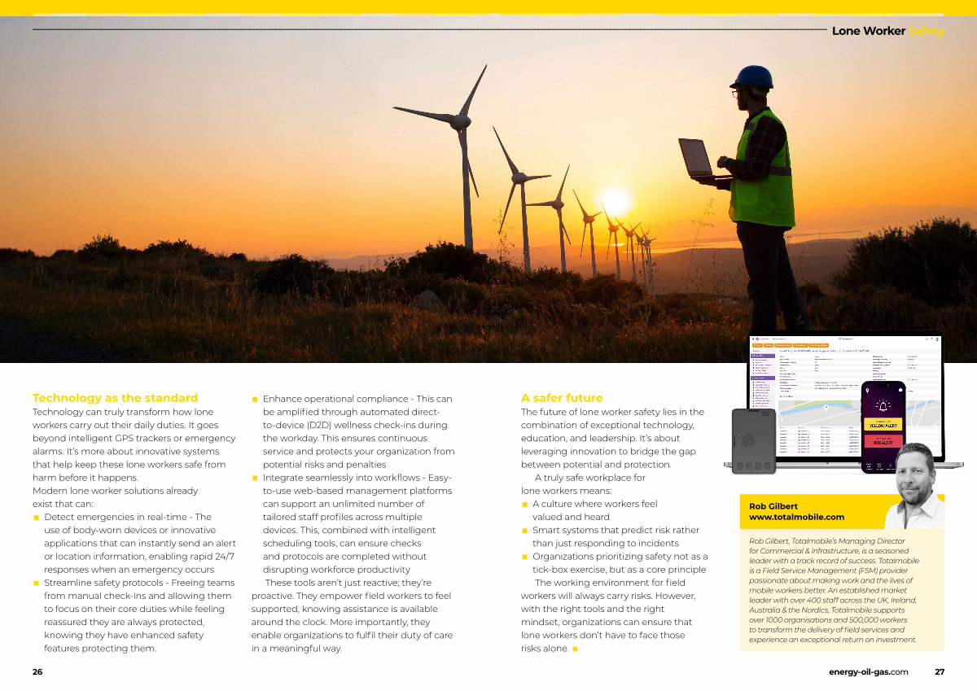Click "The working environment for field" line
The height and width of the screenshot is (691, 977).
coord(609,583)
